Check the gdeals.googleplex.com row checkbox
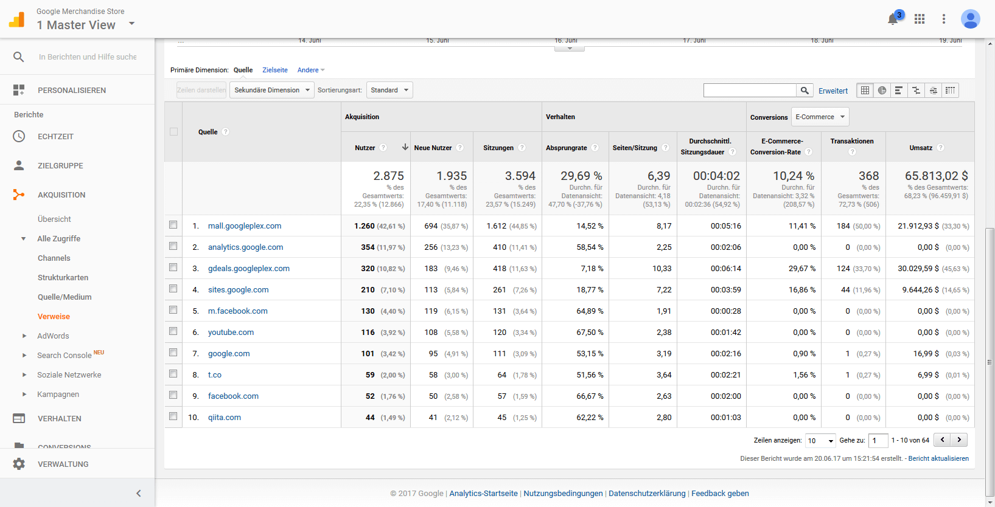The image size is (995, 507). pos(173,267)
